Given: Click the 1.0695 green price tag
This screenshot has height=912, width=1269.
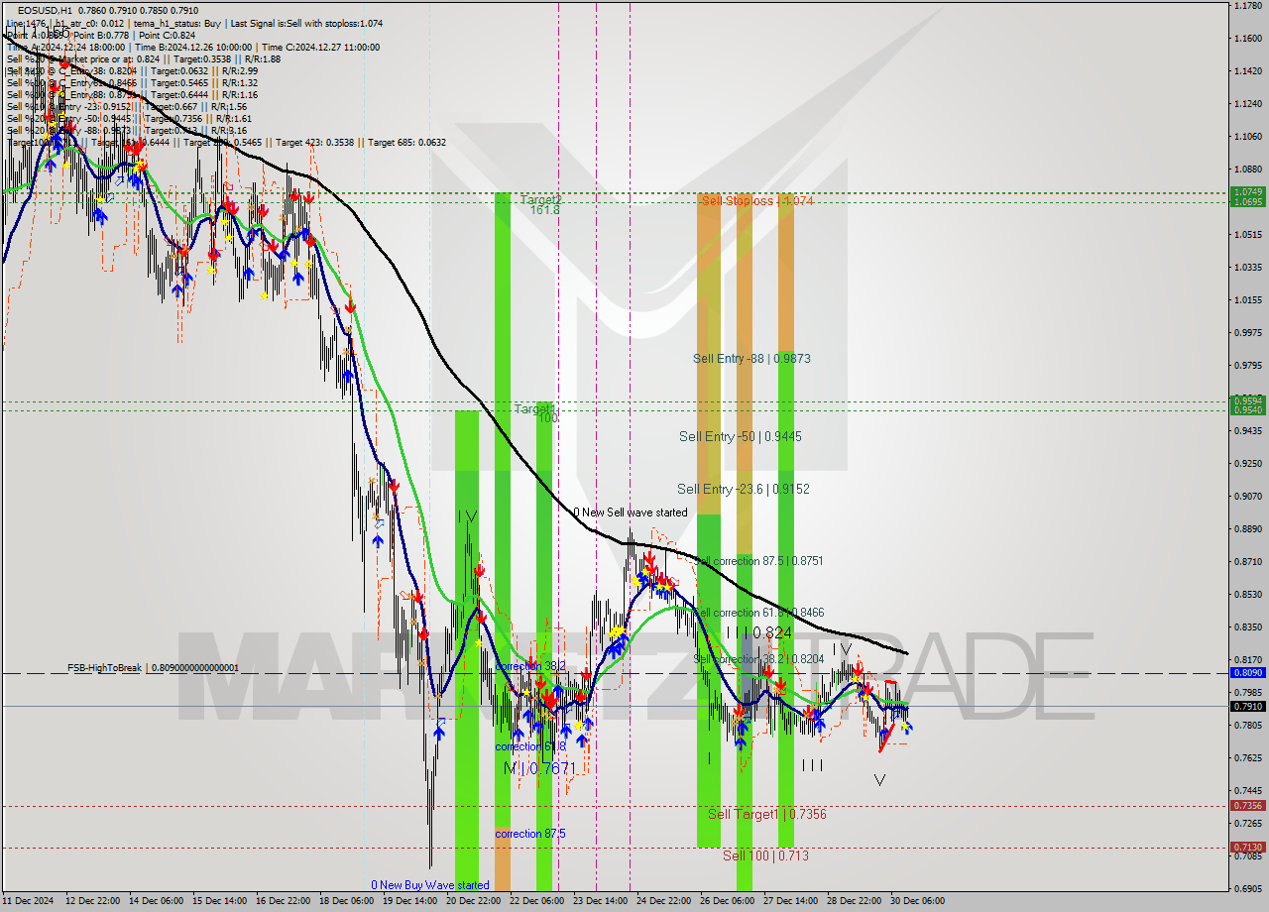Looking at the screenshot, I should [1247, 201].
